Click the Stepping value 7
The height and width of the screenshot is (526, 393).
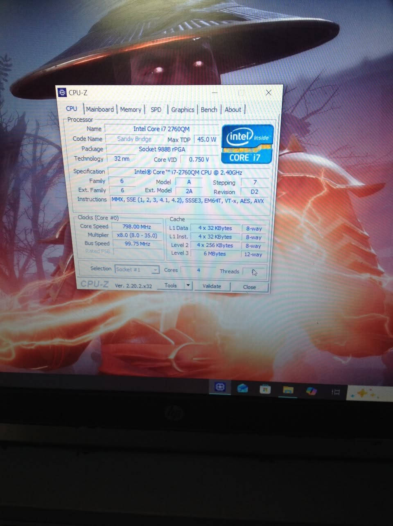255,182
